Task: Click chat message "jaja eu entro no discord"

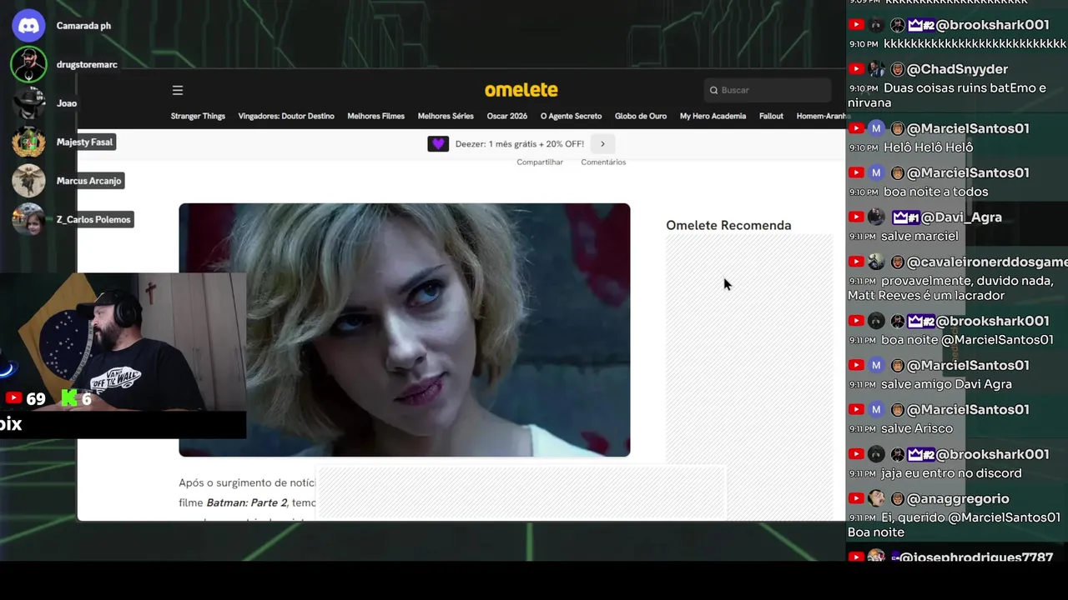Action: 951,473
